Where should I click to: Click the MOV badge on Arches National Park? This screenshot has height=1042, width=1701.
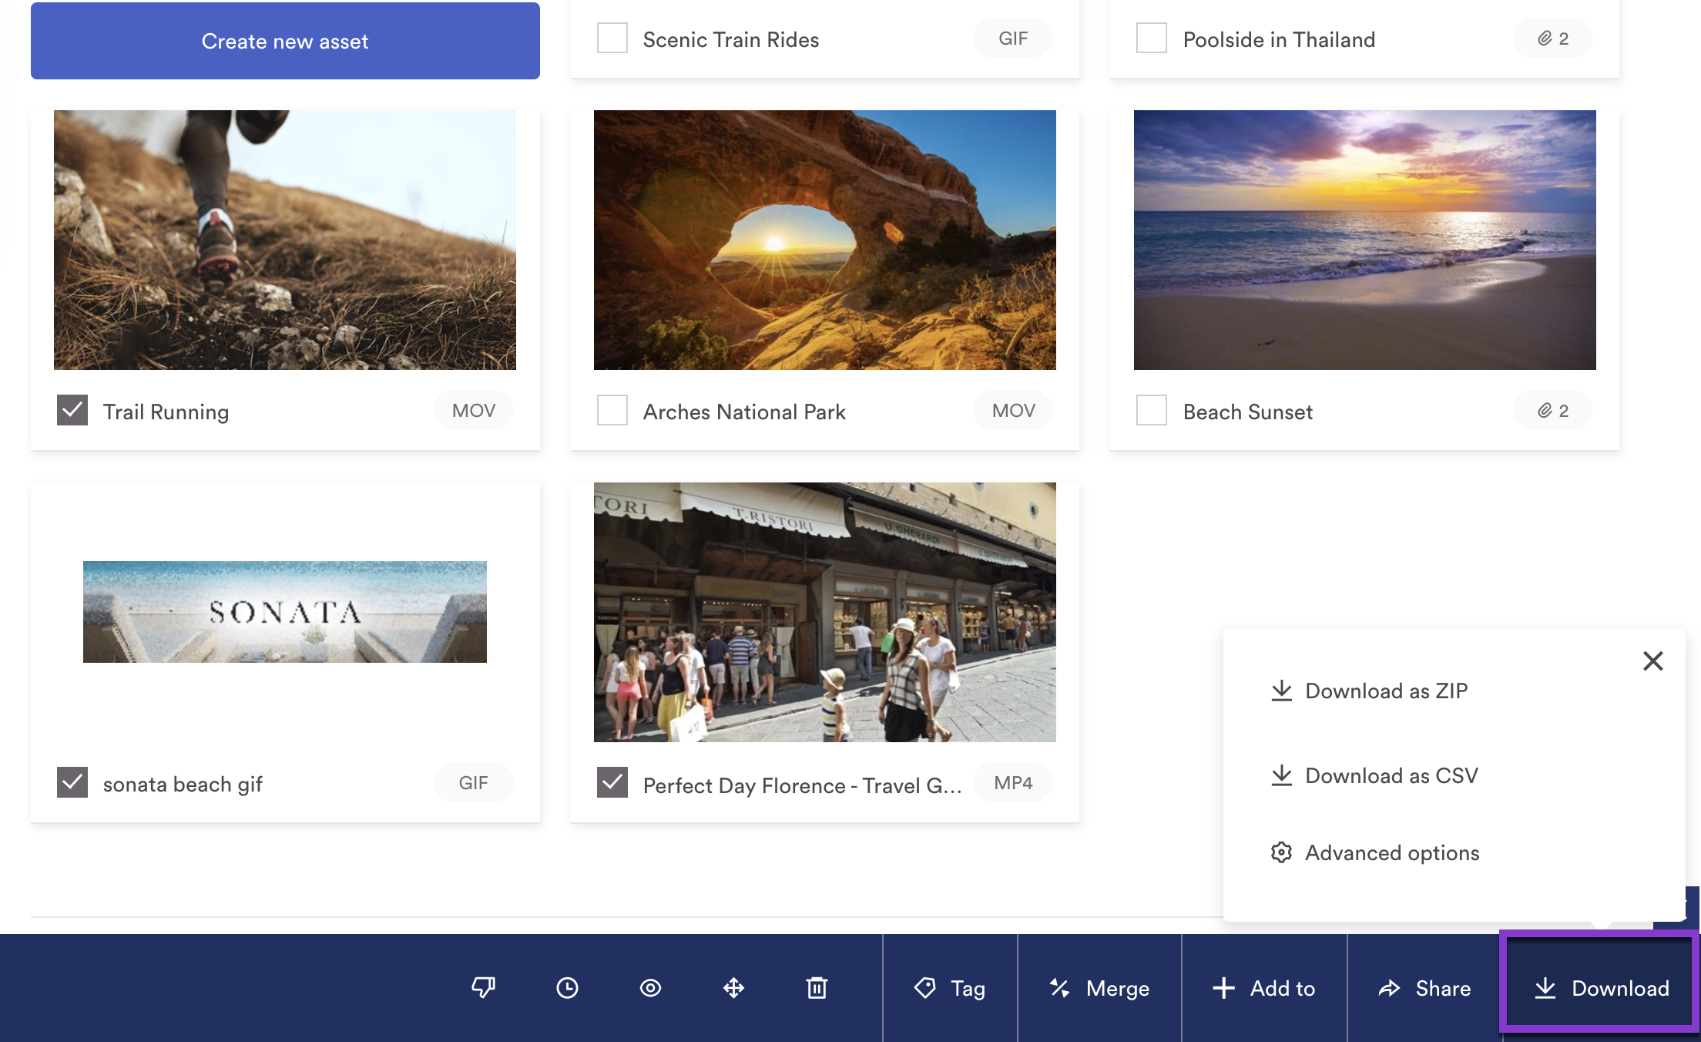tap(1013, 410)
